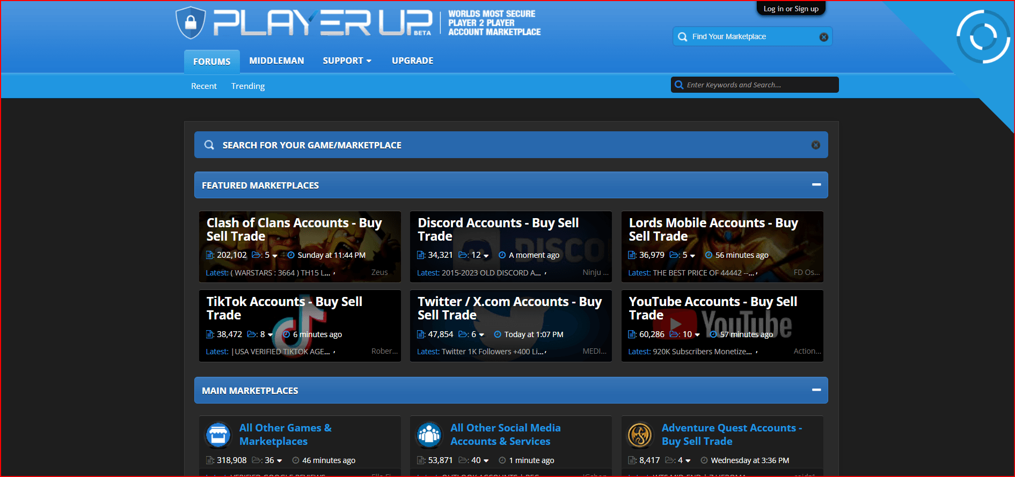The height and width of the screenshot is (477, 1015).
Task: Collapse the Main Marketplaces section
Action: click(x=816, y=390)
